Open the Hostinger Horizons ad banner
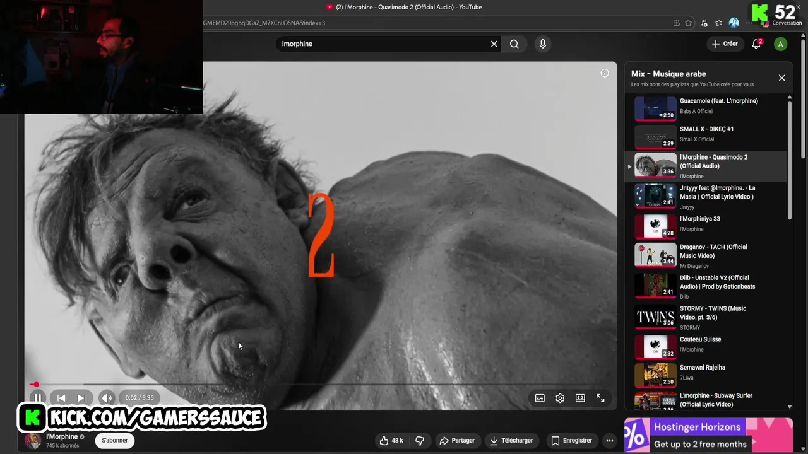Viewport: 808px width, 454px height. tap(708, 435)
